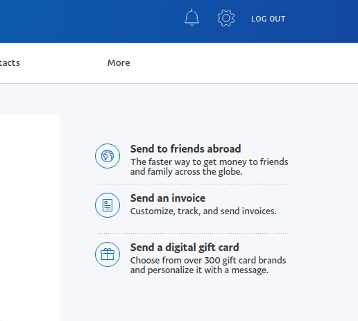Click the text about money across the globe
This screenshot has height=321, width=358.
(x=209, y=167)
